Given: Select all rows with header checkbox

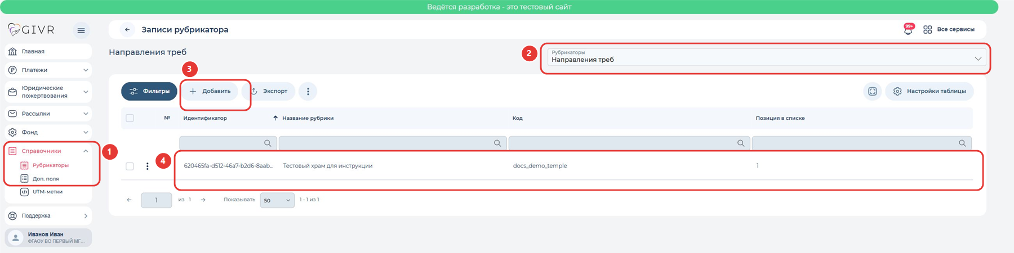Looking at the screenshot, I should click(130, 118).
